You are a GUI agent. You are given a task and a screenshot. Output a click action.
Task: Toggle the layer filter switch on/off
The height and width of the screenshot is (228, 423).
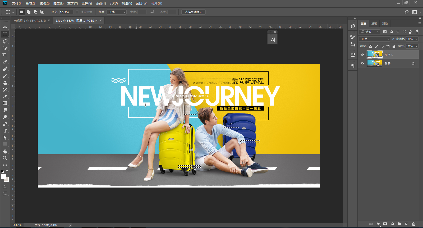click(x=417, y=31)
